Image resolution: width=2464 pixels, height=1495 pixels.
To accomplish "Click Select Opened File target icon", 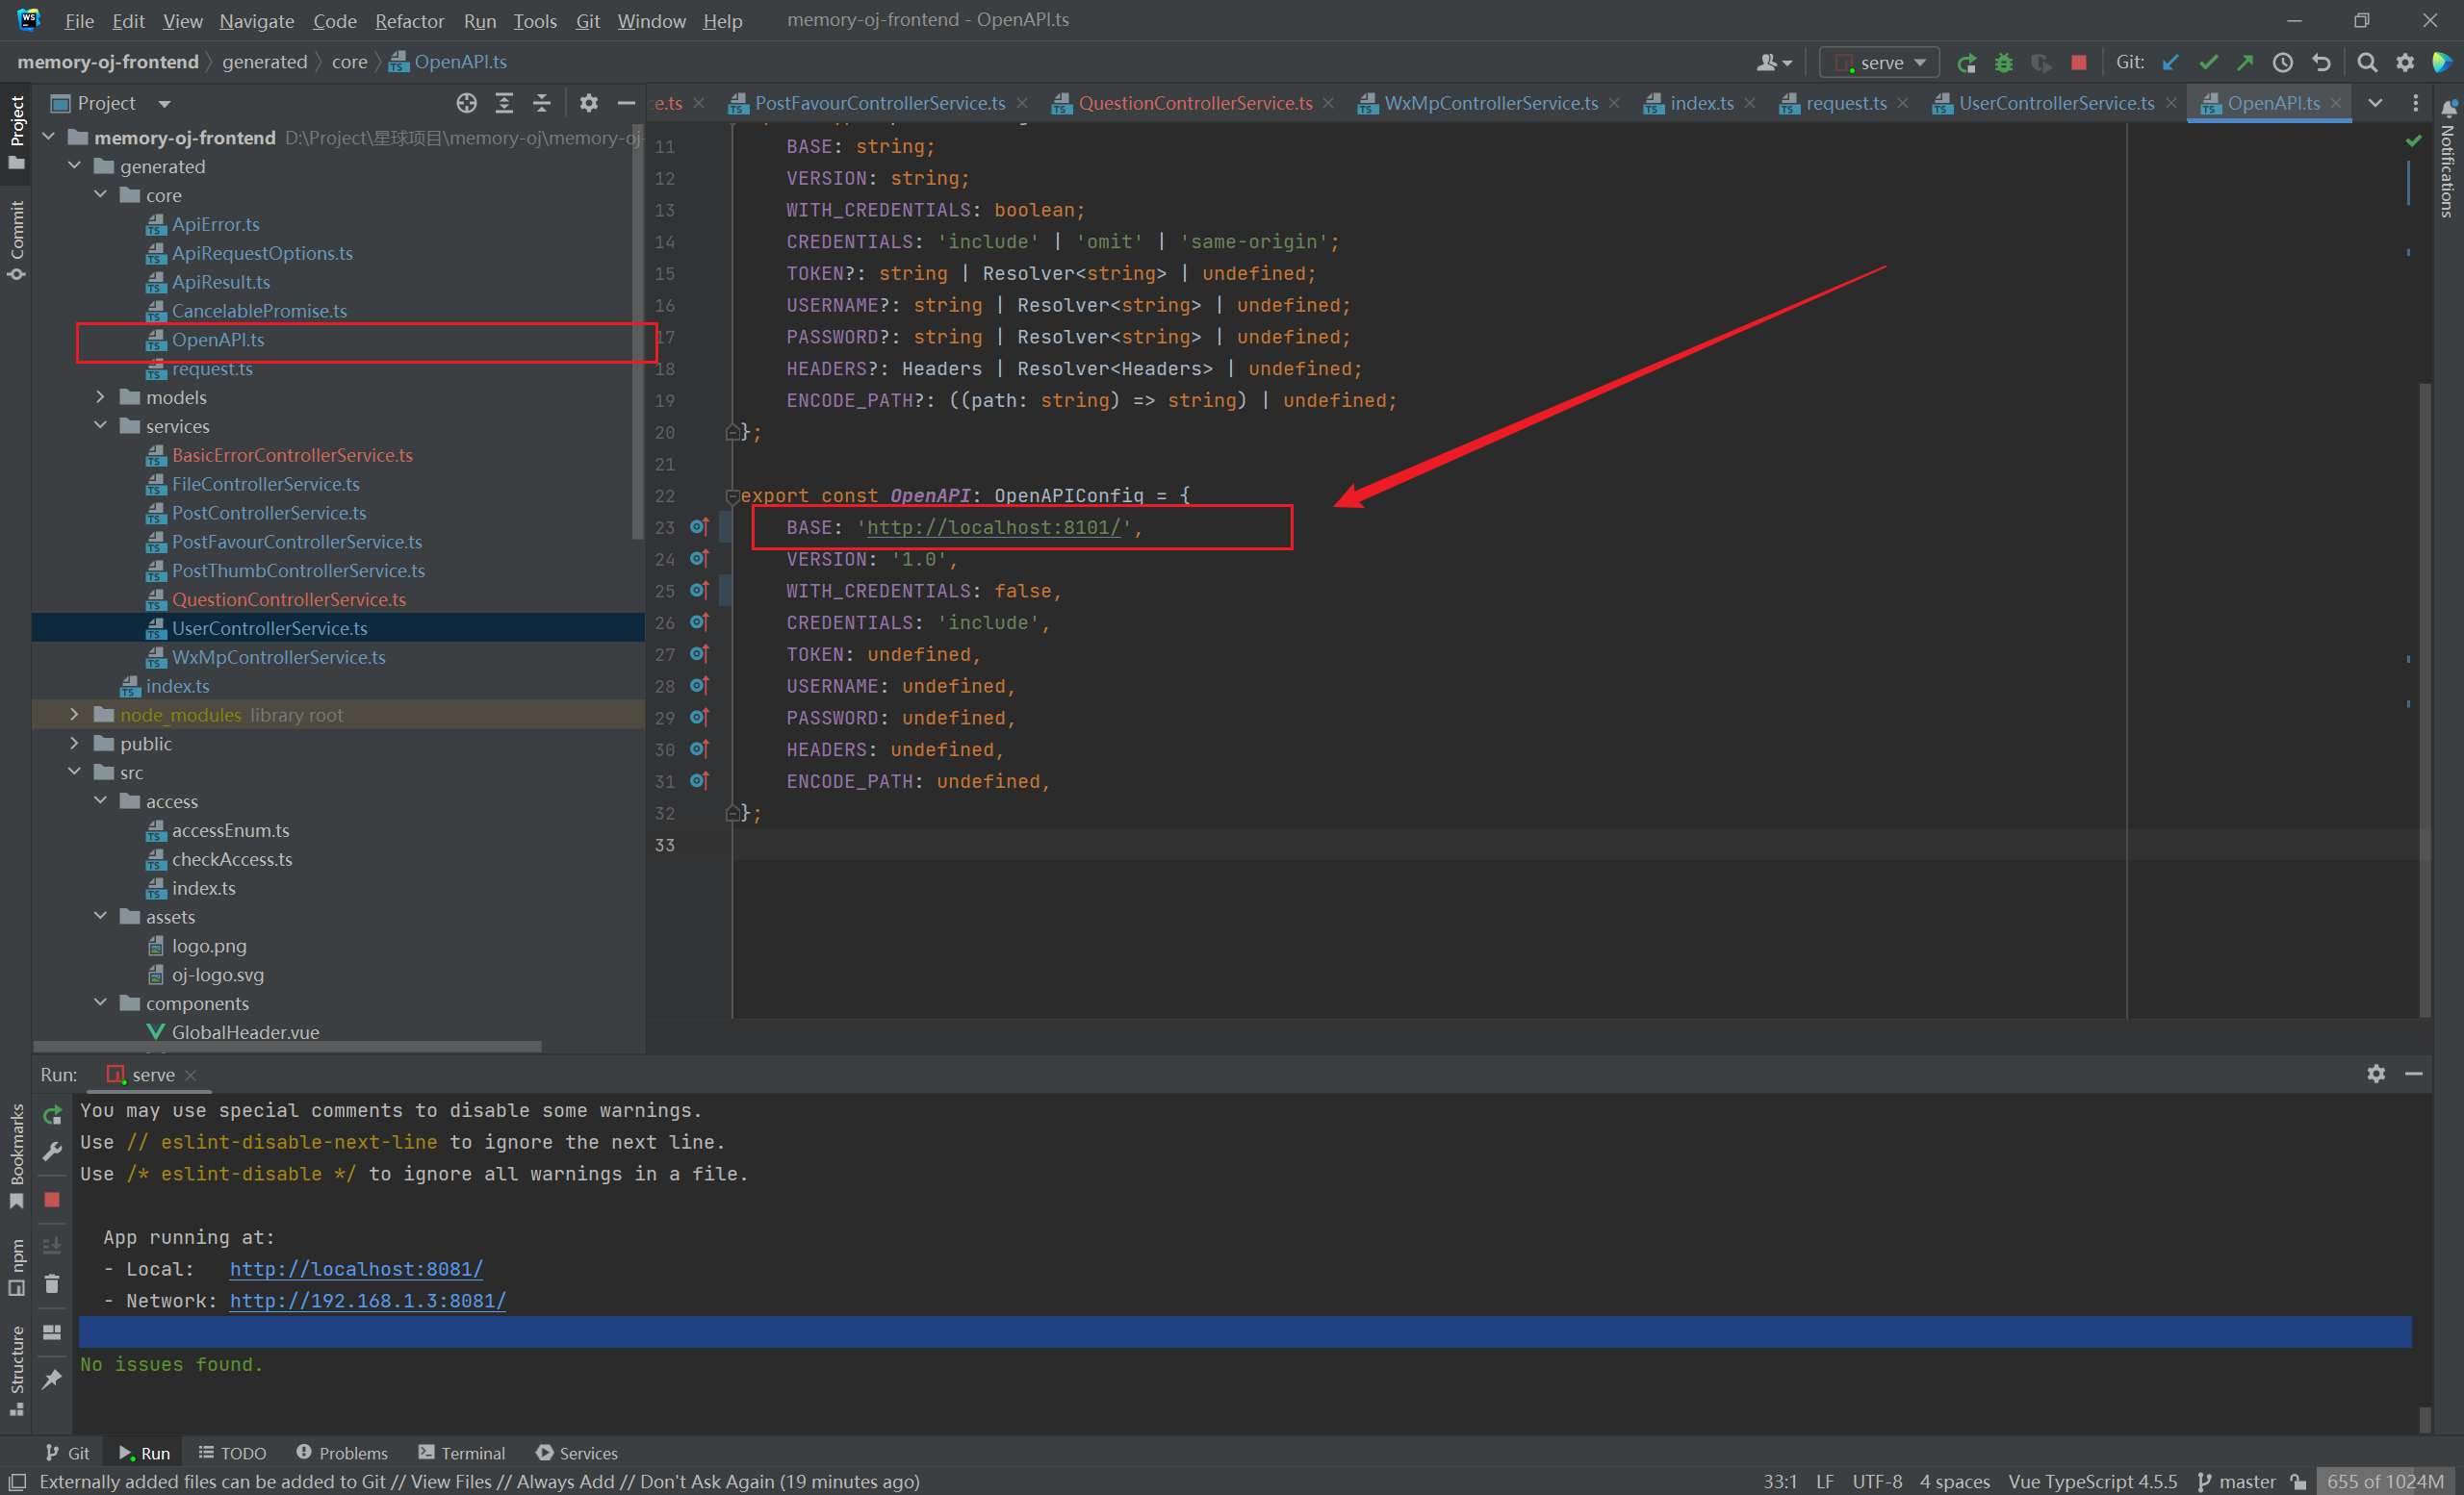I will (x=467, y=103).
